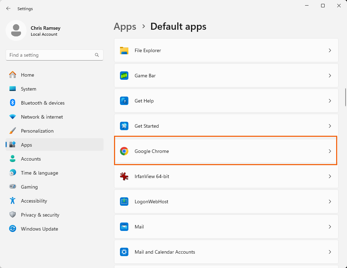This screenshot has width=347, height=268.
Task: Open Network & internet settings
Action: pyautogui.click(x=55, y=117)
